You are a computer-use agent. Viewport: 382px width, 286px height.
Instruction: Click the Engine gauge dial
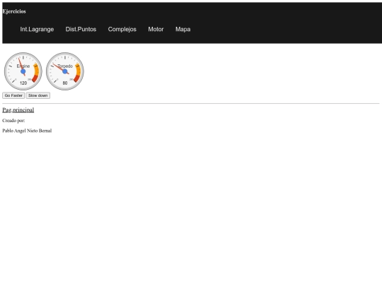23,71
